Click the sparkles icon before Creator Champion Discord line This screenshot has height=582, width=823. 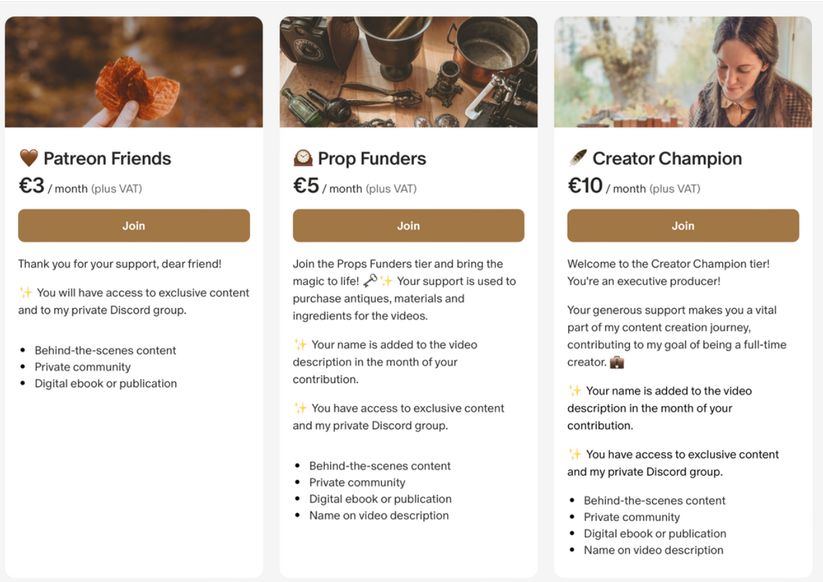(576, 454)
